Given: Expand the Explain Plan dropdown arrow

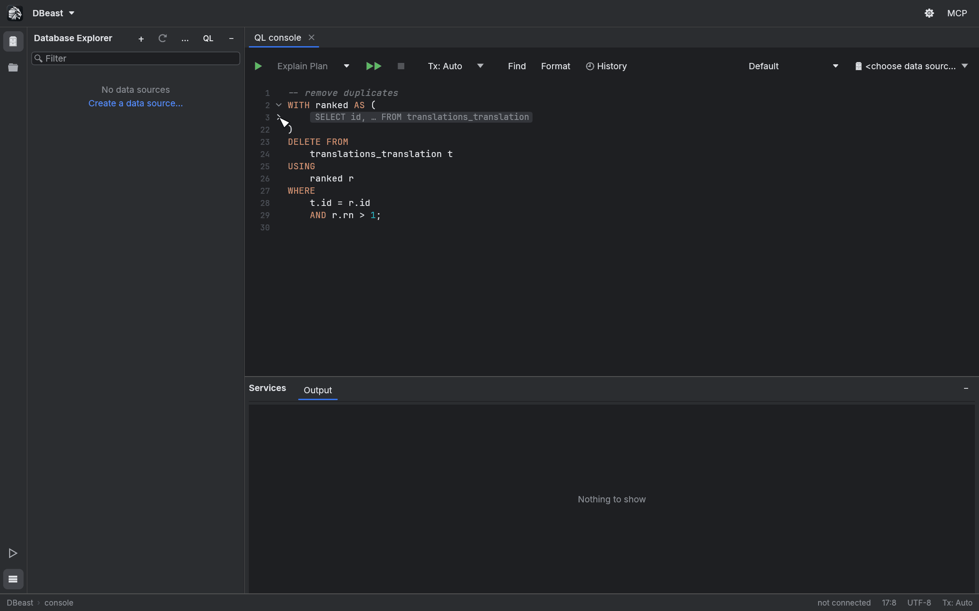Looking at the screenshot, I should click(x=346, y=66).
